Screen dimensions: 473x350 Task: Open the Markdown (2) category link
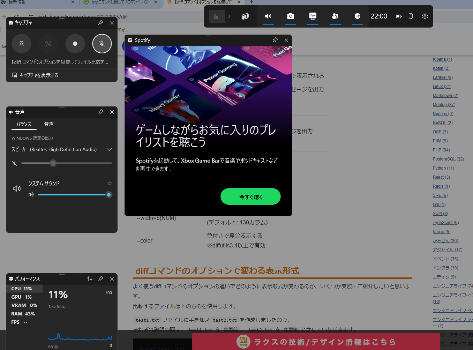point(445,96)
